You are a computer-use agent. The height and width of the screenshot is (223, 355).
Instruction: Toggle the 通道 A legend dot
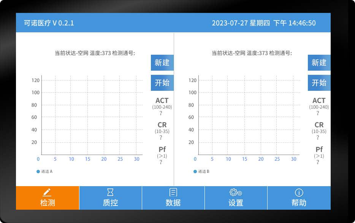(x=38, y=172)
